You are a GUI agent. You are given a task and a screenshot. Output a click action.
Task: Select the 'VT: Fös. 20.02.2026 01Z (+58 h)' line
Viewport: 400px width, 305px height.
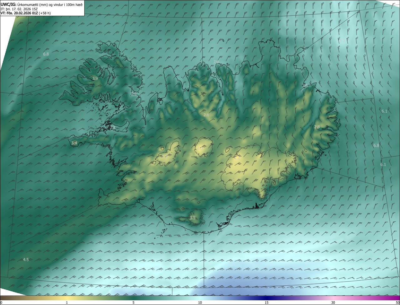pyautogui.click(x=26, y=13)
